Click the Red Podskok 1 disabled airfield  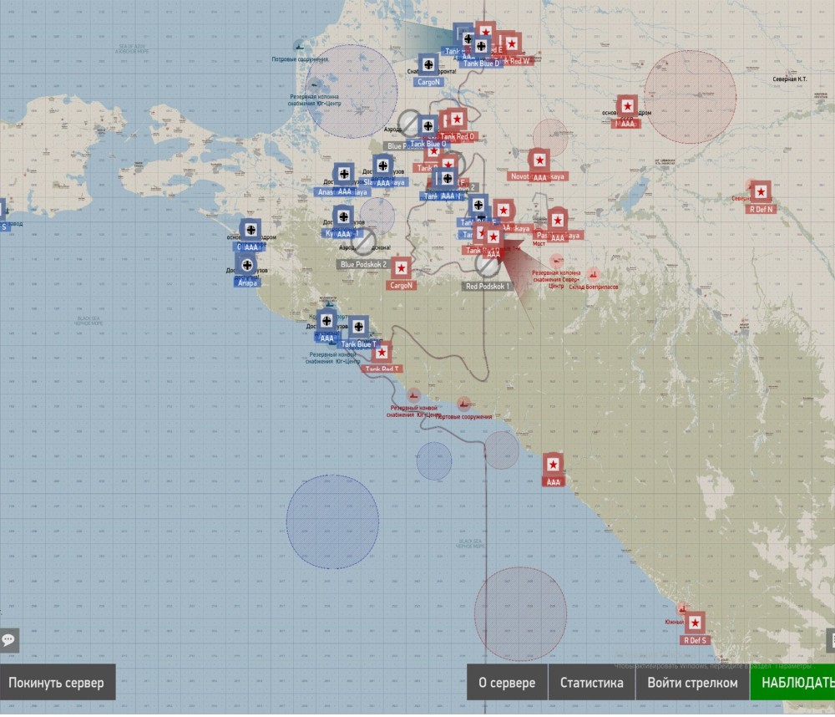[487, 265]
